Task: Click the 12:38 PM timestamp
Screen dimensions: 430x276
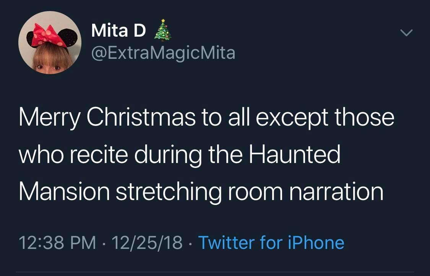Action: coord(57,242)
